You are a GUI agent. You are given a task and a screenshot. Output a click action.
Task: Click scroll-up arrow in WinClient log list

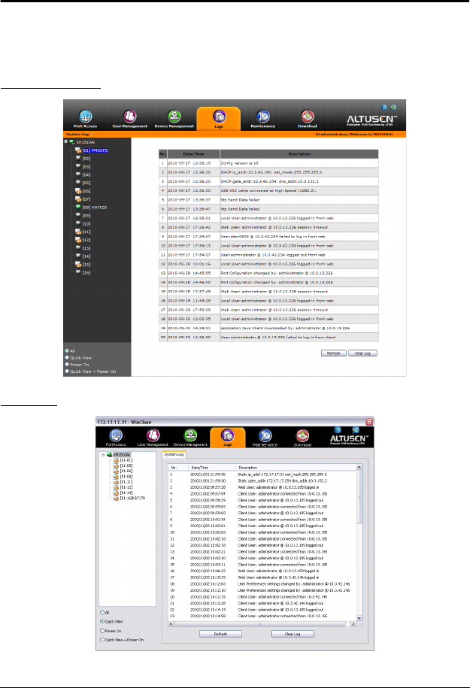coord(359,467)
